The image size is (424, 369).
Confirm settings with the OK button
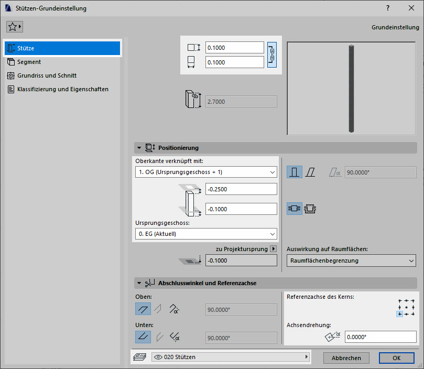click(396, 357)
